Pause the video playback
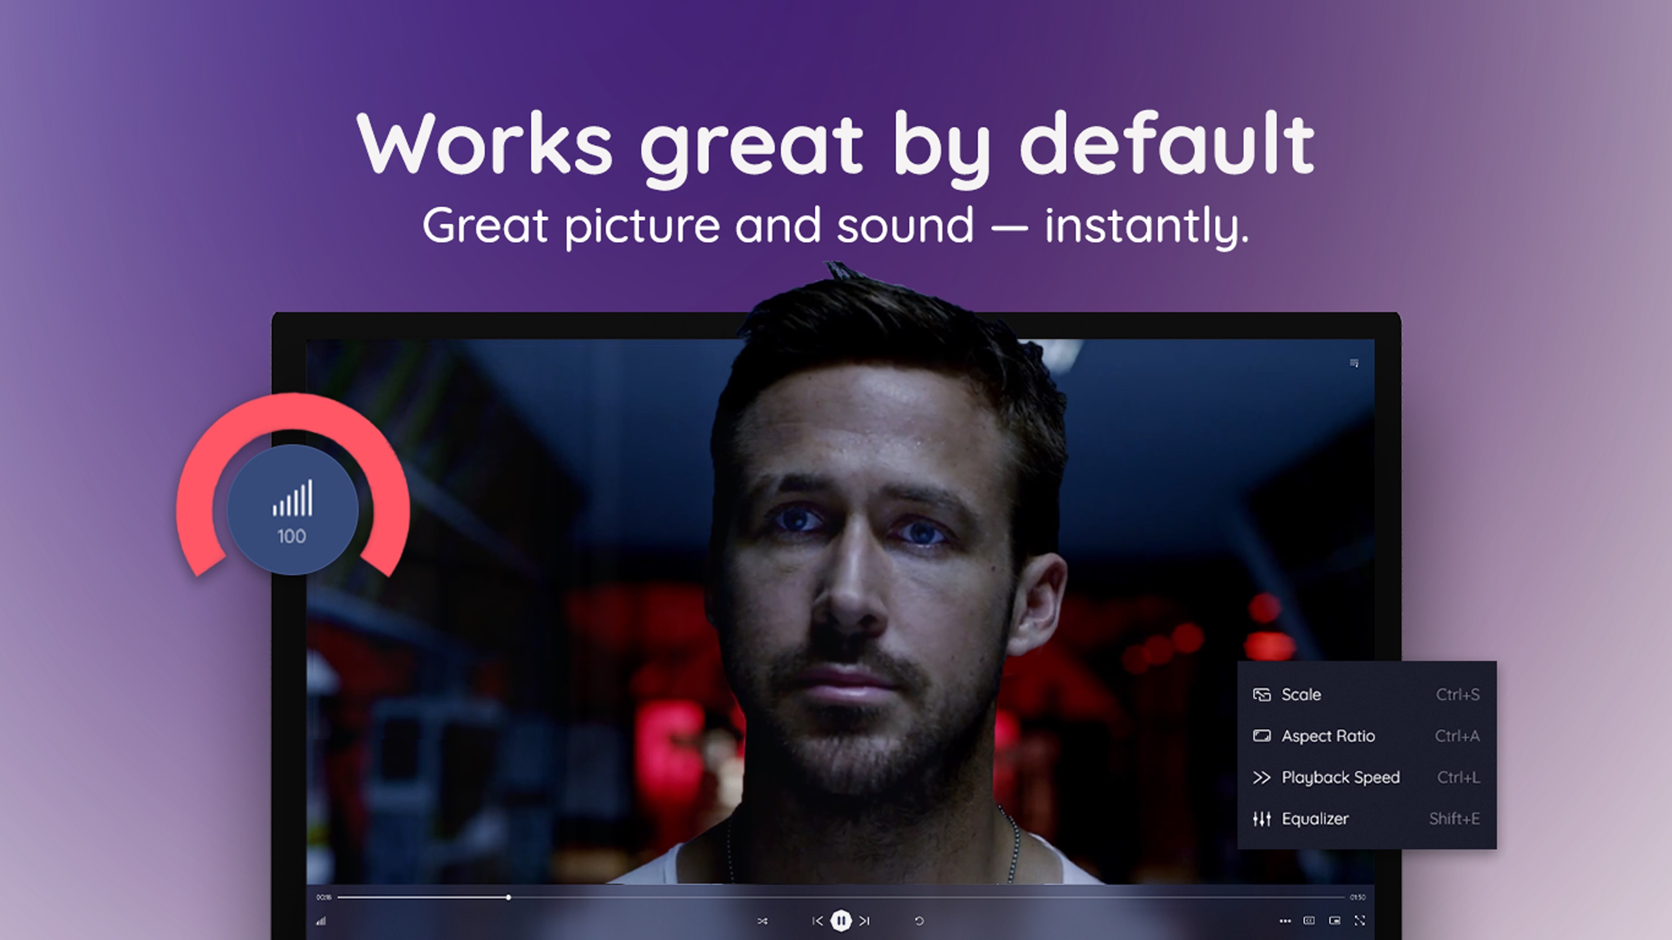Screen dimensions: 1672x940 (x=840, y=920)
